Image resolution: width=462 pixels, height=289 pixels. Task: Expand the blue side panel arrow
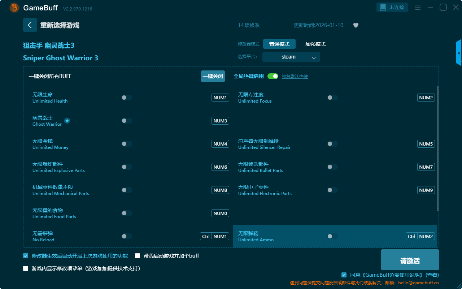(459, 53)
